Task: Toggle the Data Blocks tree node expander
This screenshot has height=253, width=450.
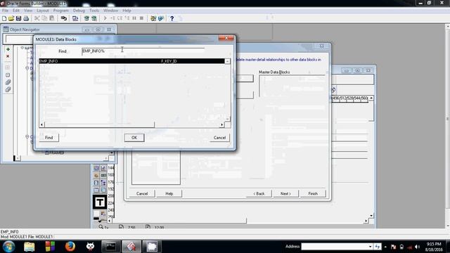Action: pos(27,68)
